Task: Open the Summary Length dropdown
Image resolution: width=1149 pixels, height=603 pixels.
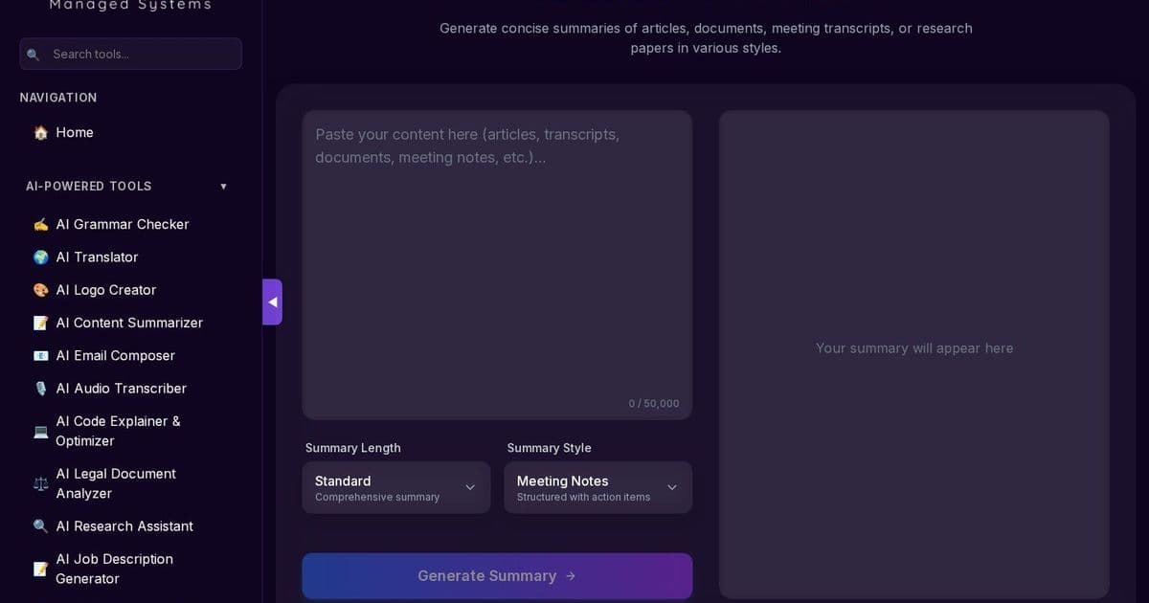Action: 396,487
